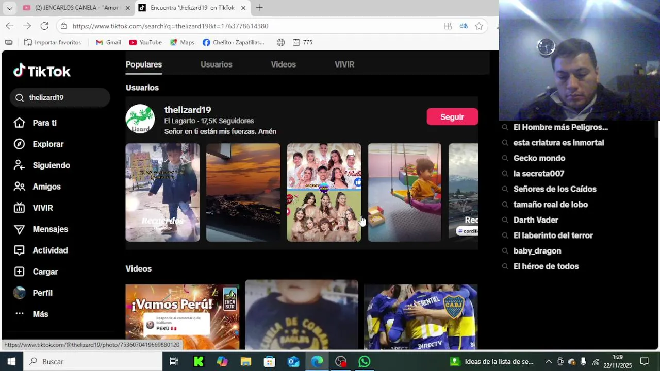Go to Siguiendo in sidebar
The image size is (660, 371).
point(42,165)
